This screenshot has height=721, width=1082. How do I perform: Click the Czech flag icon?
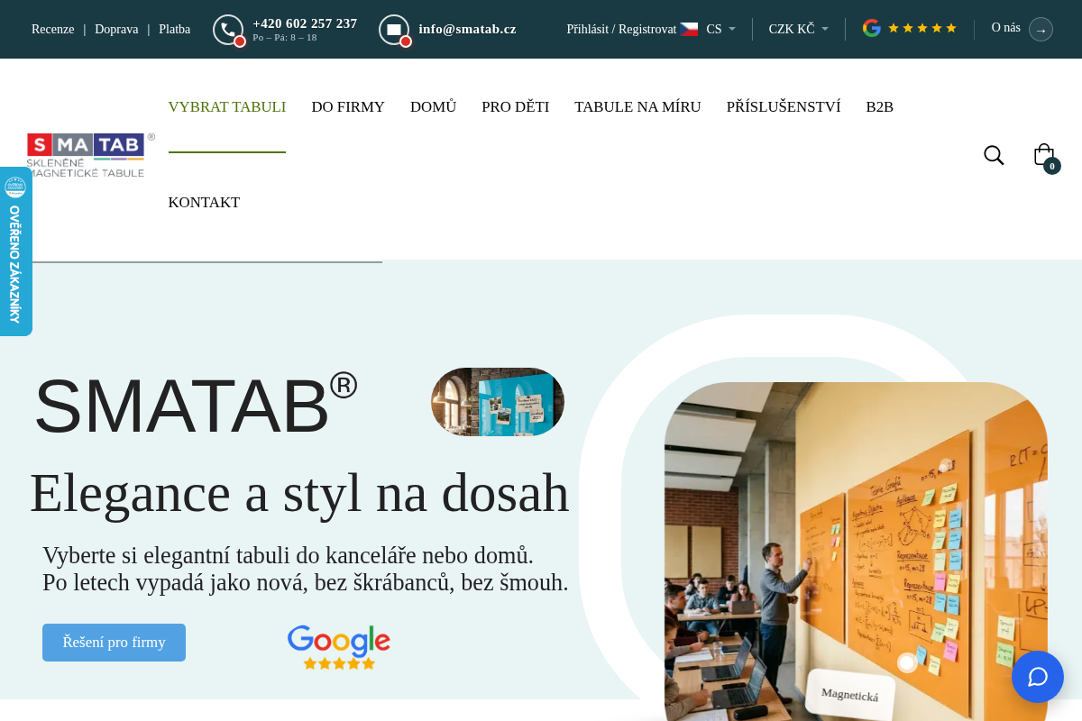(x=689, y=29)
